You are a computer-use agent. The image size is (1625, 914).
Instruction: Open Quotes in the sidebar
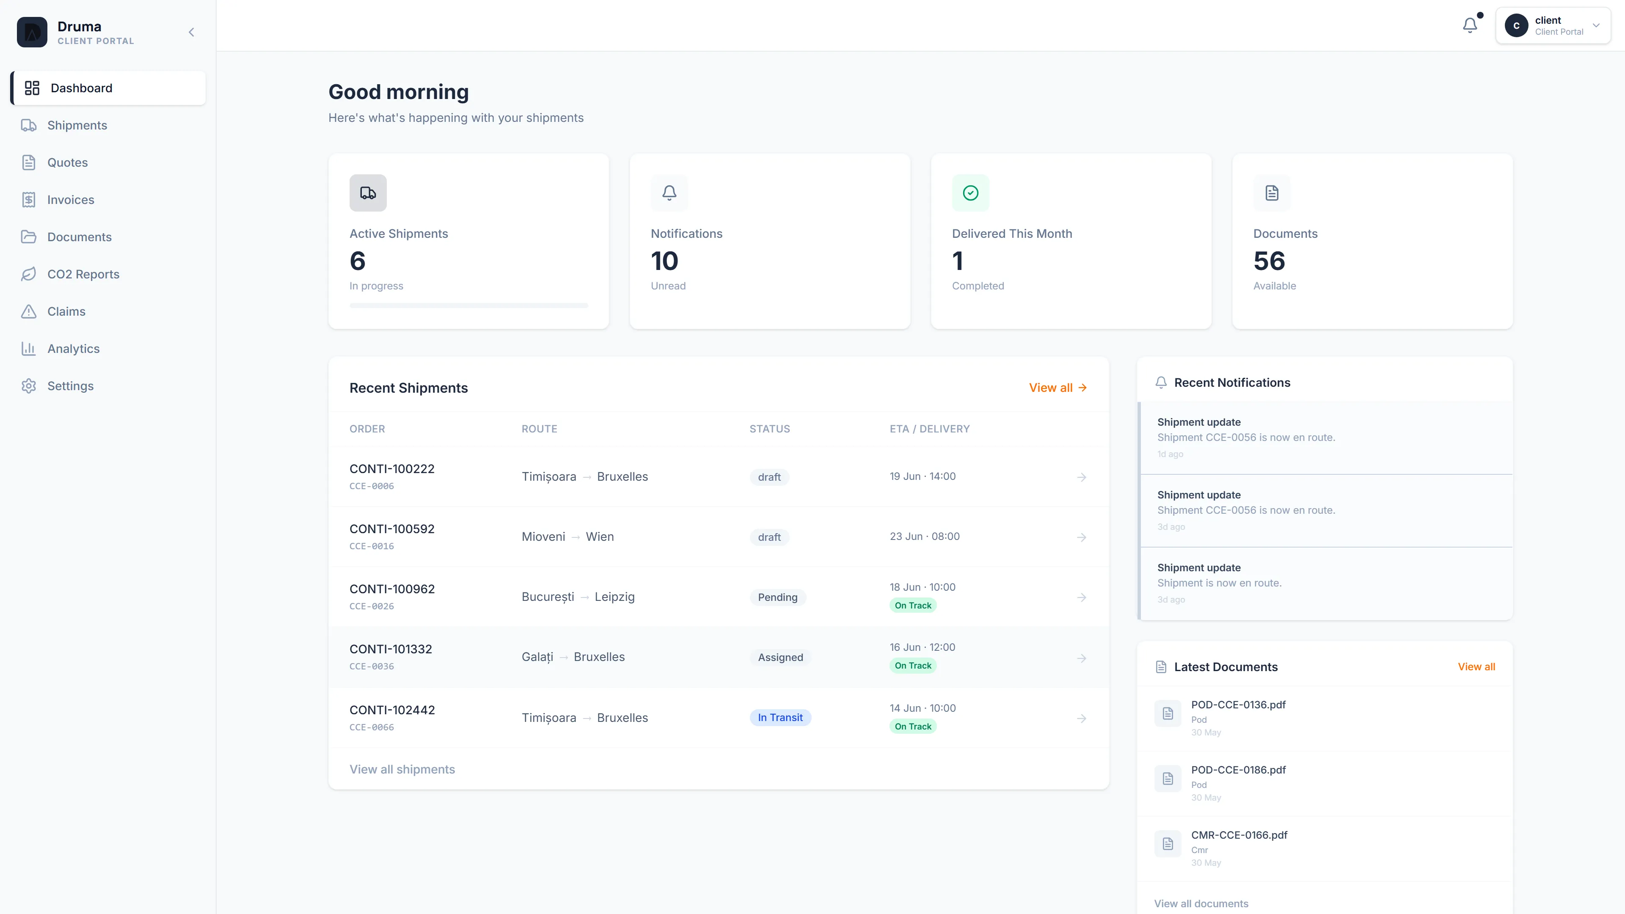click(108, 162)
